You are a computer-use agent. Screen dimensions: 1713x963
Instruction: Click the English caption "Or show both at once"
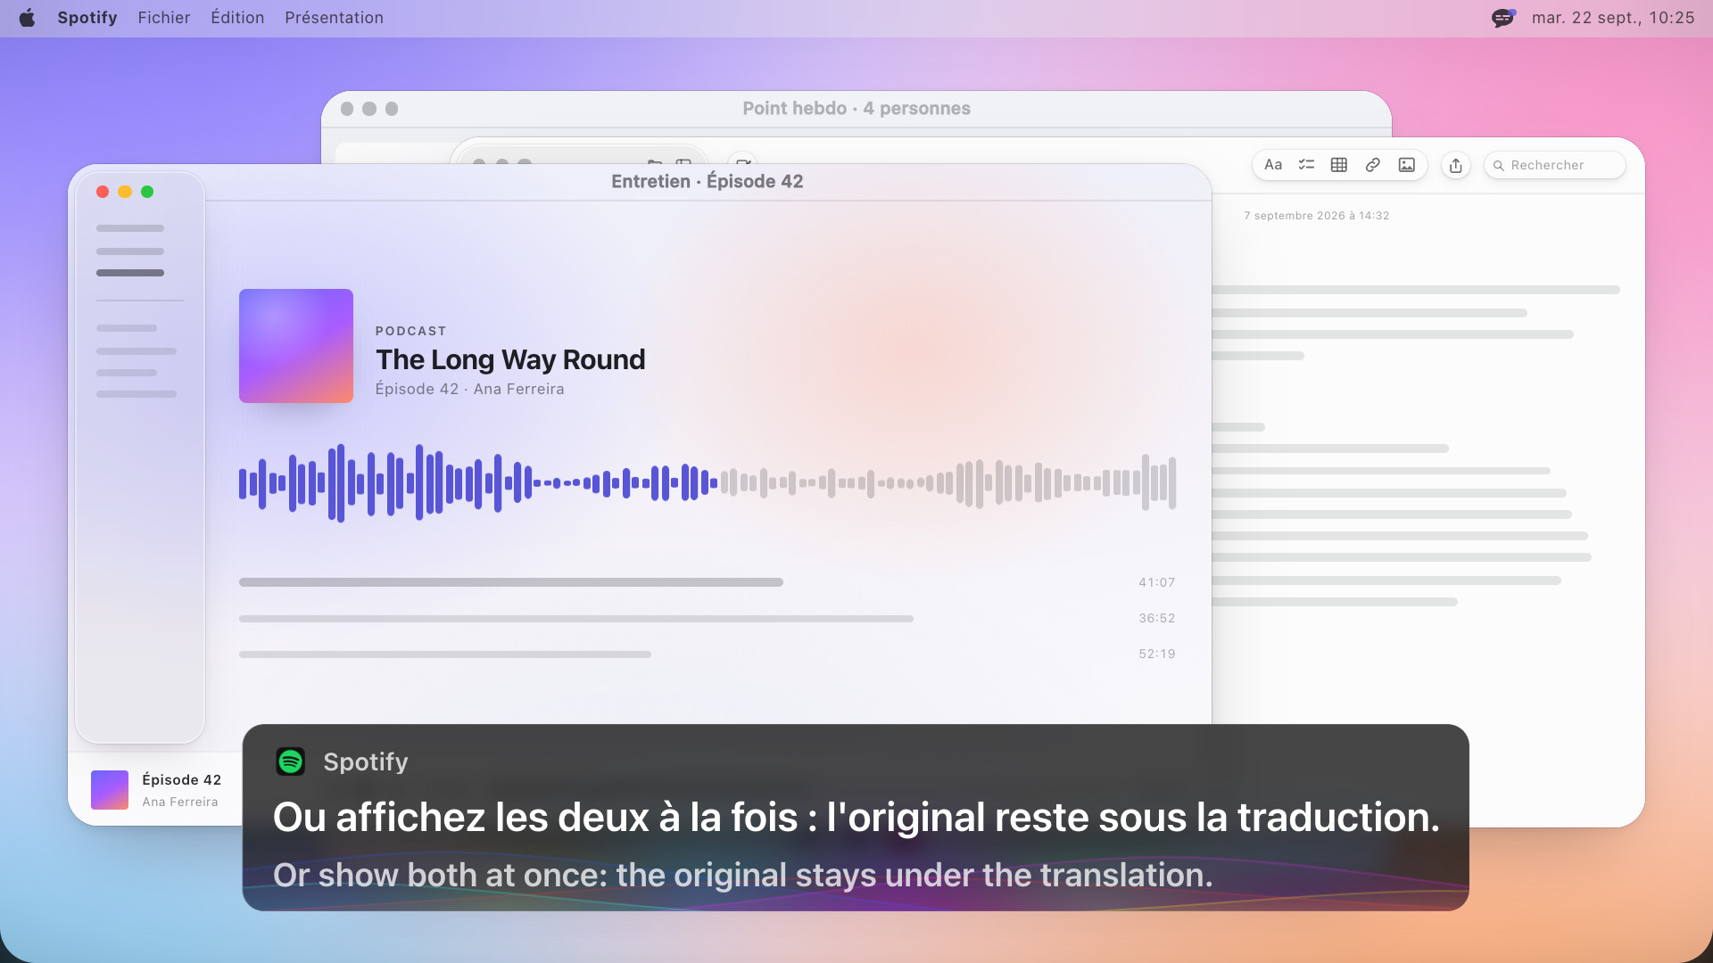pyautogui.click(x=743, y=875)
